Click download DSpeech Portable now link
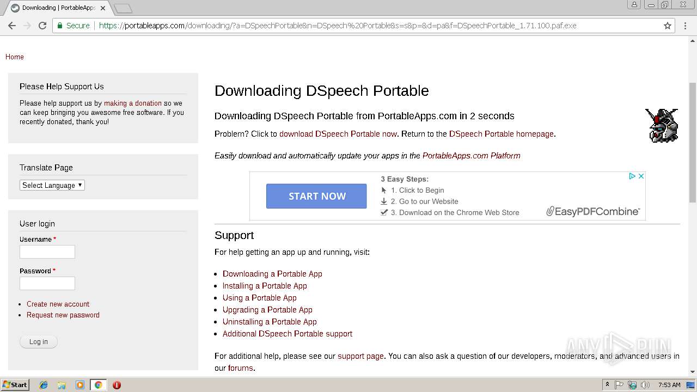The height and width of the screenshot is (392, 697). 338,134
